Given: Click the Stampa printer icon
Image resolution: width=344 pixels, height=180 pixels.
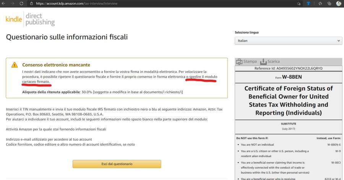Looking at the screenshot, I should (x=239, y=62).
